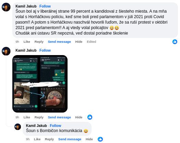Open Kamil Jakub's avatar on image comment
The image size is (180, 143).
tap(6, 51)
